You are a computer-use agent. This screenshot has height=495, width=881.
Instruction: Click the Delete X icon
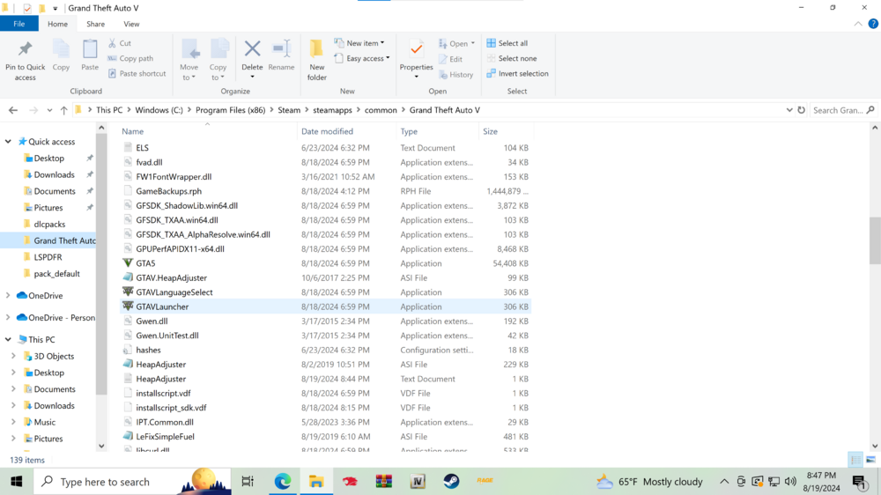click(x=252, y=48)
